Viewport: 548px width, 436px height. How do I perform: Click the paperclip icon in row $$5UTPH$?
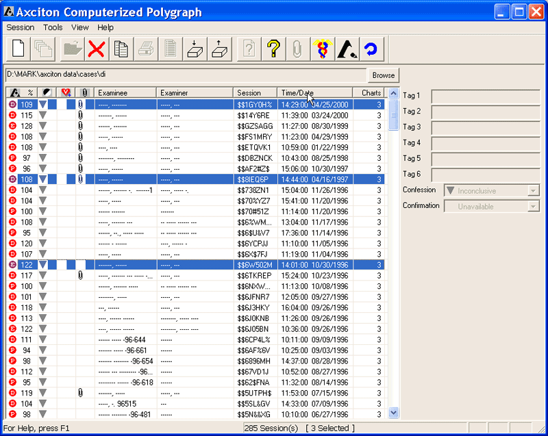point(80,393)
